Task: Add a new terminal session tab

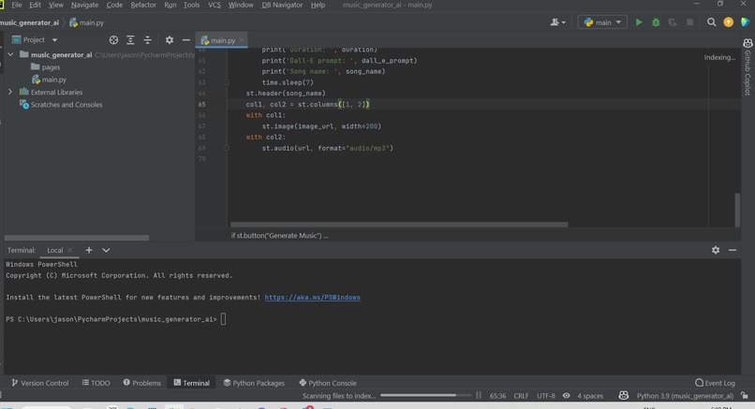Action: (x=89, y=250)
